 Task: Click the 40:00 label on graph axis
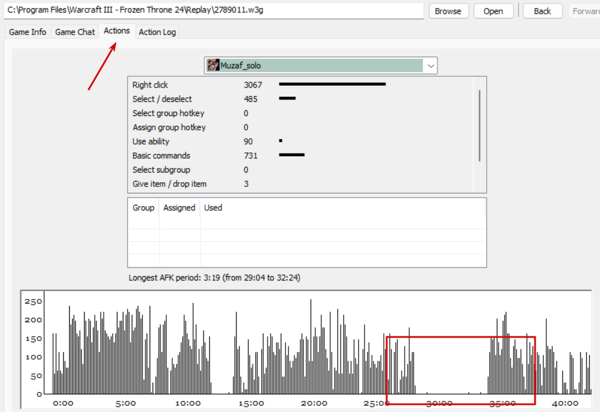pos(565,403)
